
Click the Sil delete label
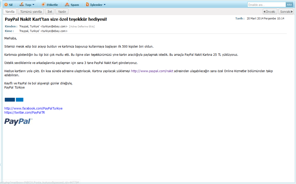(x=11, y=5)
